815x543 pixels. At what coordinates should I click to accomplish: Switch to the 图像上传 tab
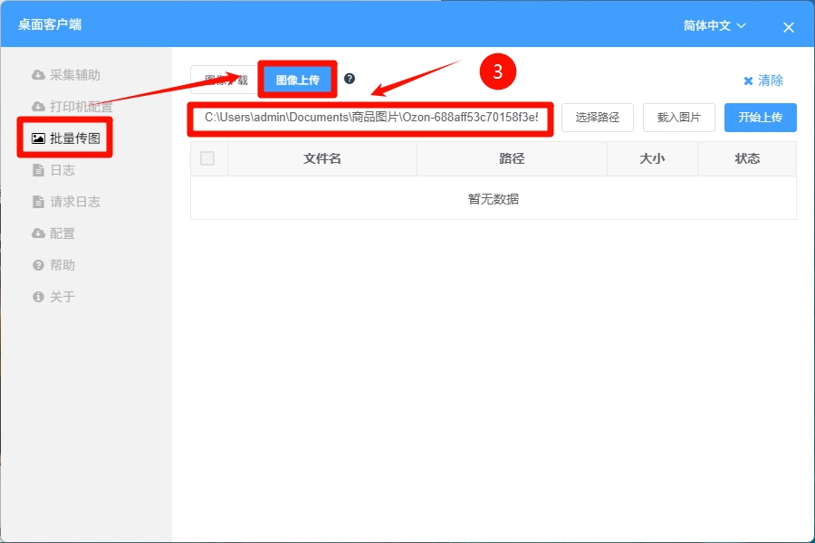297,81
